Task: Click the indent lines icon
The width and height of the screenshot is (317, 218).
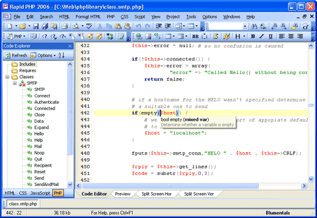Action: (159, 26)
